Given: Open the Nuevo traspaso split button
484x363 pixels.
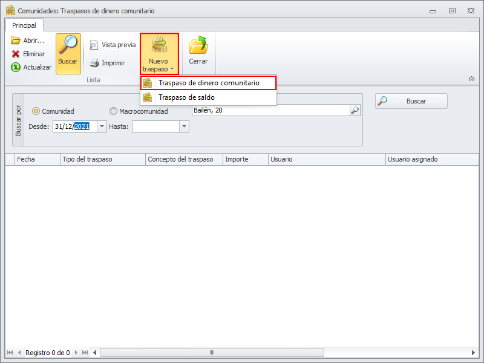Looking at the screenshot, I should coord(159,54).
